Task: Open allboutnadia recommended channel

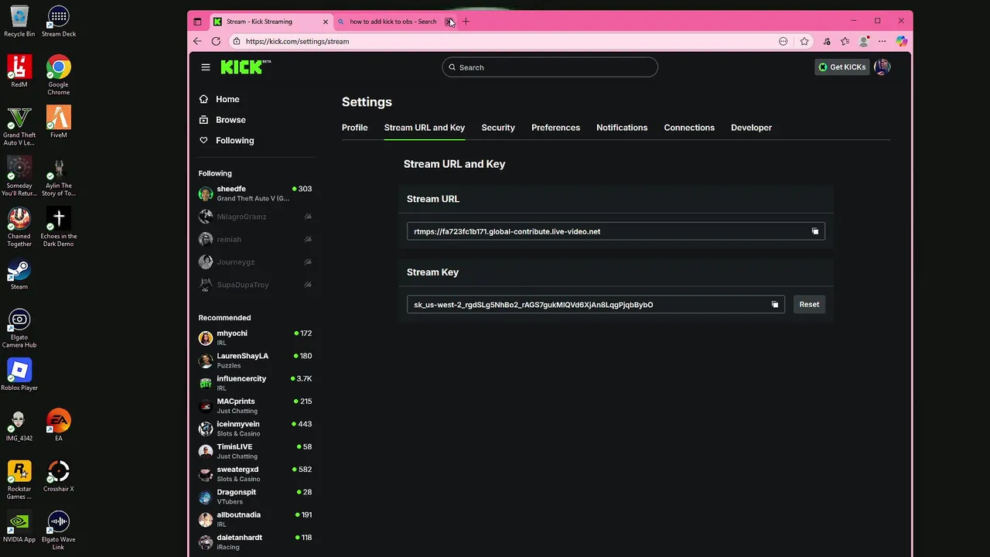Action: coord(255,519)
